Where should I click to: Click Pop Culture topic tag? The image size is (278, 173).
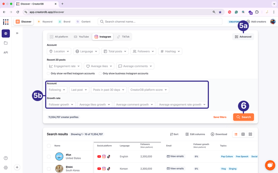(227, 156)
